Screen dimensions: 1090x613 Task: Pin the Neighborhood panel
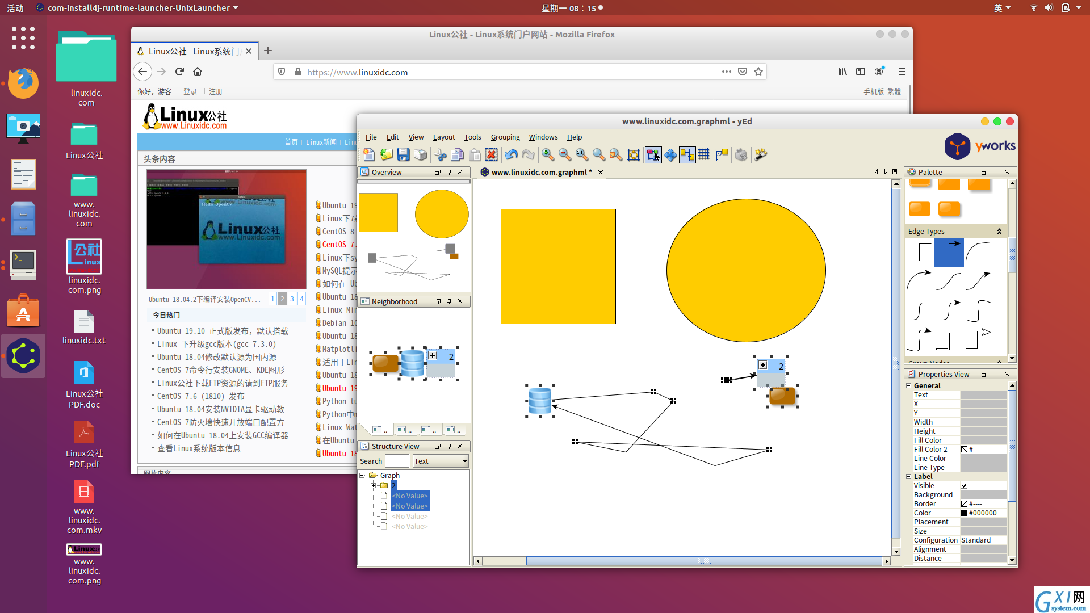(449, 301)
